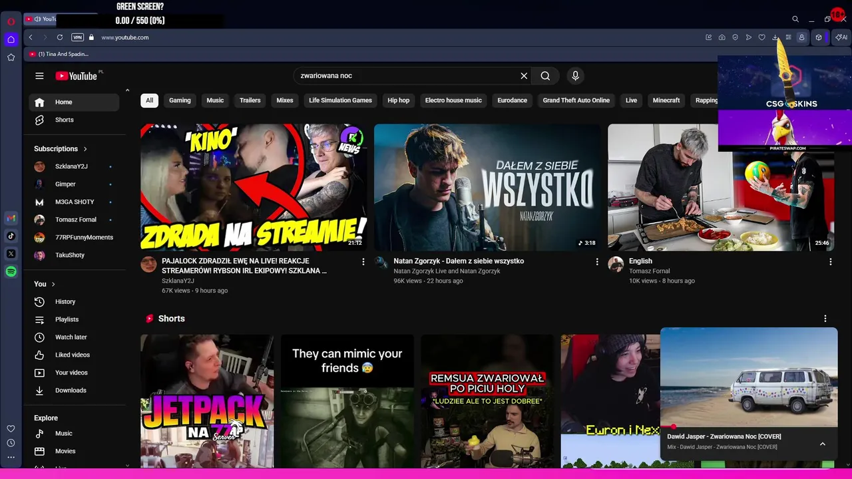
Task: Open TikTok from the Opera sidebar
Action: click(11, 236)
